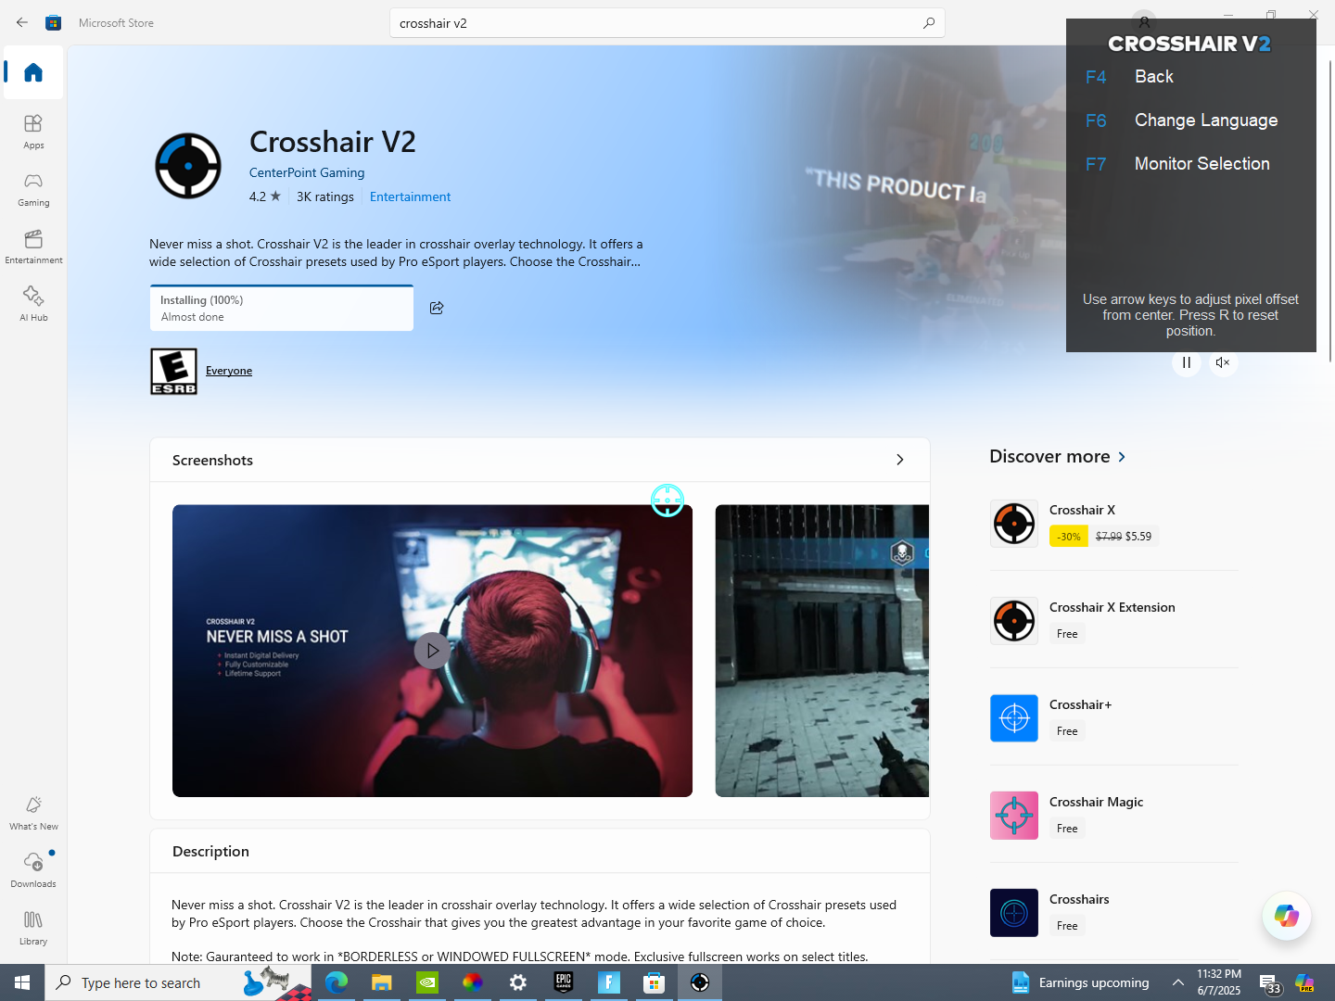Image resolution: width=1335 pixels, height=1001 pixels.
Task: Open the Entertainment section in sidebar
Action: [33, 246]
